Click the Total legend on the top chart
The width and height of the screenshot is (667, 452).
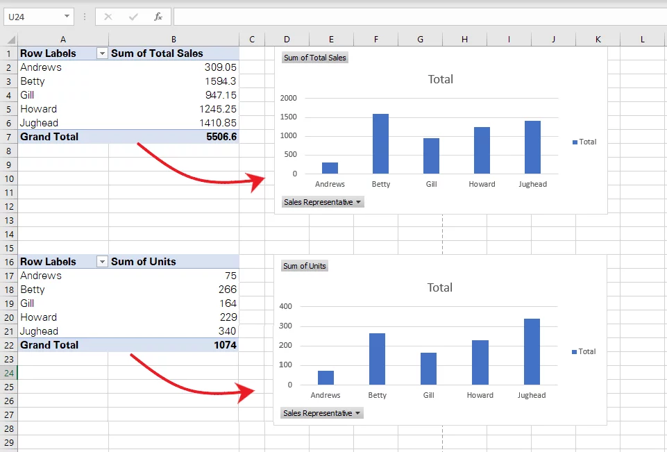pyautogui.click(x=585, y=142)
